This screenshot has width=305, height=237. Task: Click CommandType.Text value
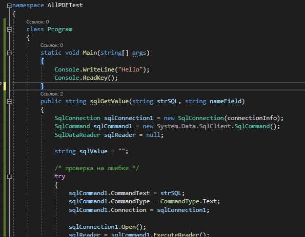(188, 202)
